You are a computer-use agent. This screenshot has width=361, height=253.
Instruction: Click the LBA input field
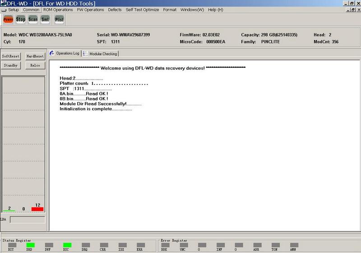(28, 220)
